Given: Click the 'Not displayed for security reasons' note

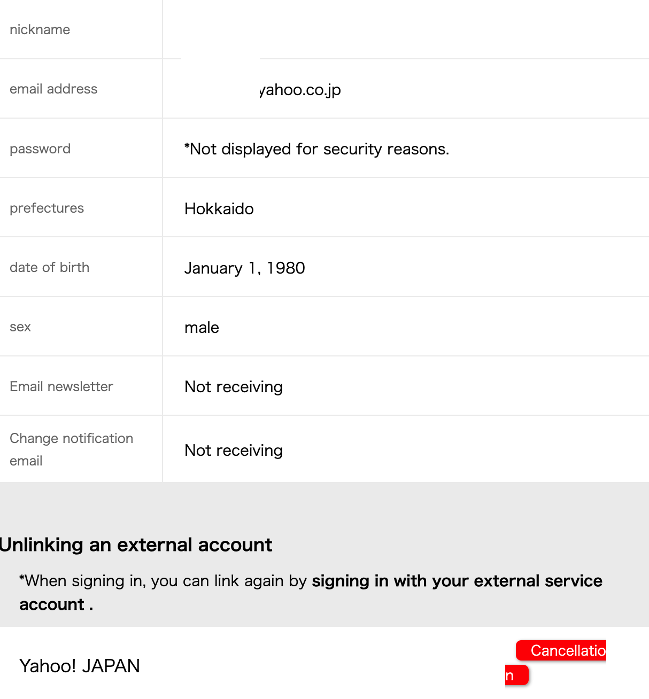Looking at the screenshot, I should 316,149.
